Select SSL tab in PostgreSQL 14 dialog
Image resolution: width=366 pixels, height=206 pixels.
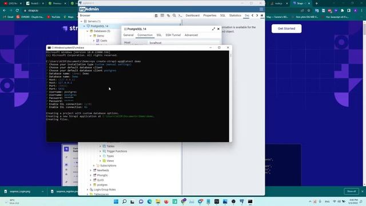pos(159,35)
